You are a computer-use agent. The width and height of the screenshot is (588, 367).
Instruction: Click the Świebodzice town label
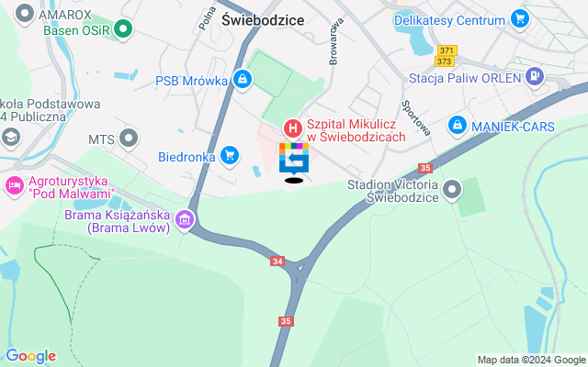click(x=263, y=20)
